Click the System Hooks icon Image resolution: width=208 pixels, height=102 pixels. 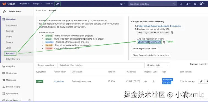pos(4,87)
